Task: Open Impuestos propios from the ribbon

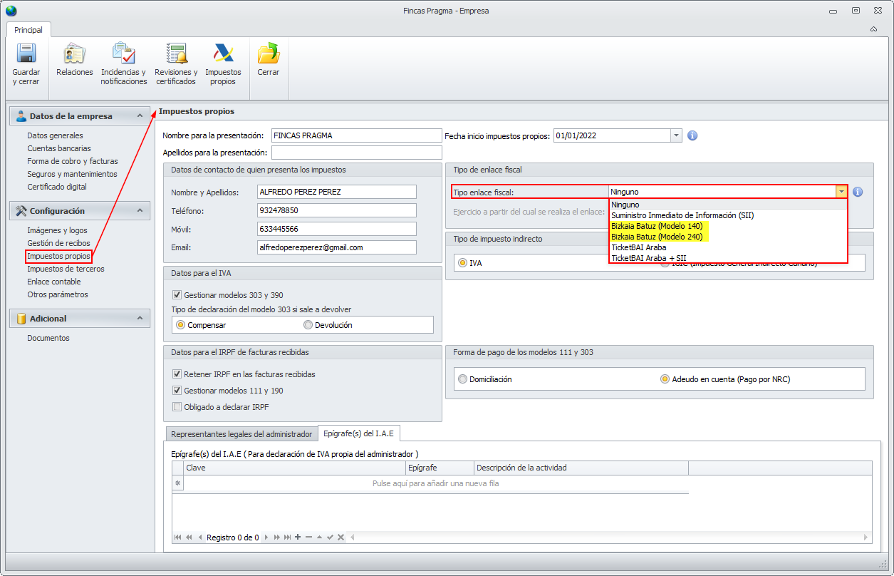Action: tap(223, 55)
